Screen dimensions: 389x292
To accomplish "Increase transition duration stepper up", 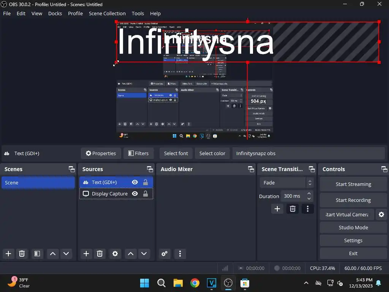I will [309, 194].
